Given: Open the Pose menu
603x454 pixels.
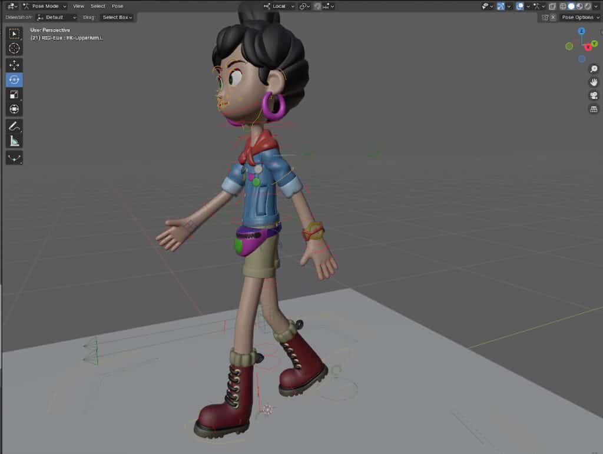Looking at the screenshot, I should coord(118,6).
